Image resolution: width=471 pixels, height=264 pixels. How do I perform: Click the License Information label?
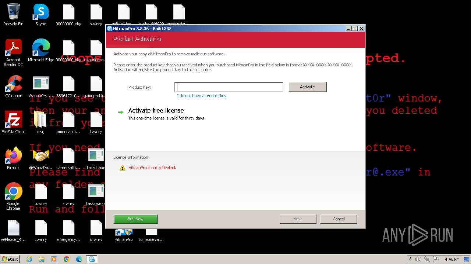click(x=131, y=157)
